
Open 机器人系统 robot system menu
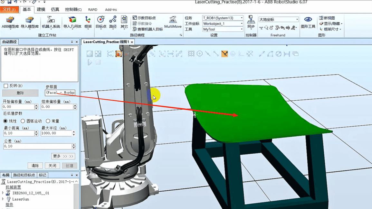[x=51, y=22]
